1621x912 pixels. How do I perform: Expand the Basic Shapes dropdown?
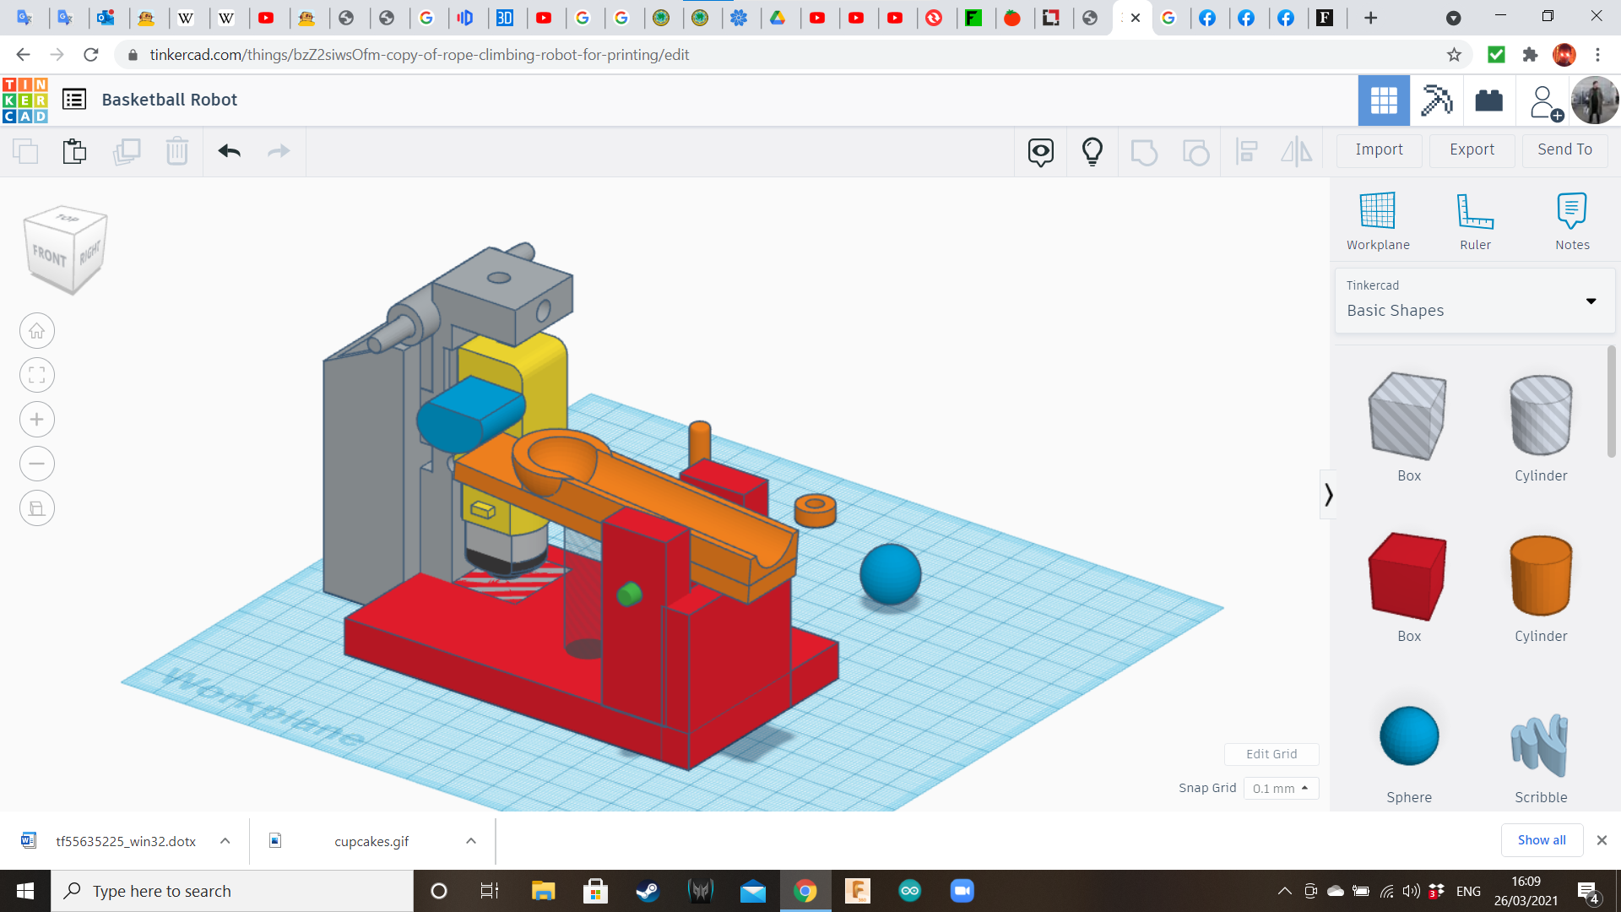point(1591,301)
